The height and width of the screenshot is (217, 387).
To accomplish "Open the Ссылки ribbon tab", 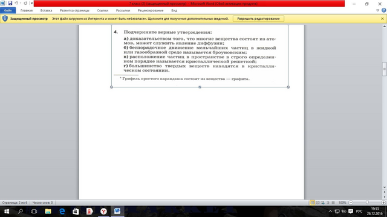I will [103, 10].
